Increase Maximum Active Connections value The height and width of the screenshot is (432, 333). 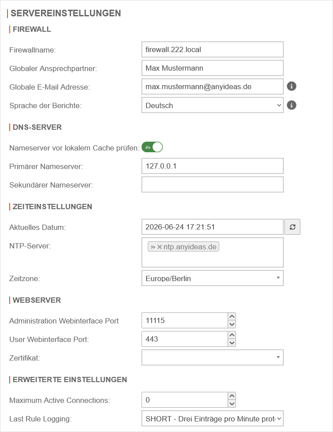232,396
